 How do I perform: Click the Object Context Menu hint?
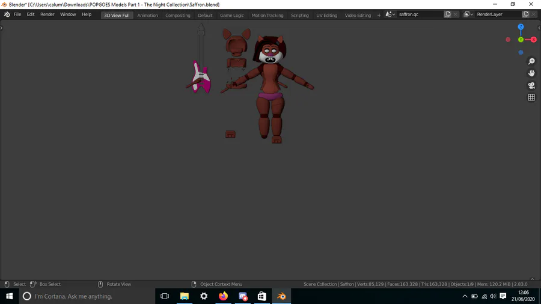point(221,284)
